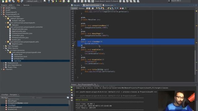This screenshot has height=111, width=198.
Task: Select connections.fxml in project tree
Action: click(21, 56)
